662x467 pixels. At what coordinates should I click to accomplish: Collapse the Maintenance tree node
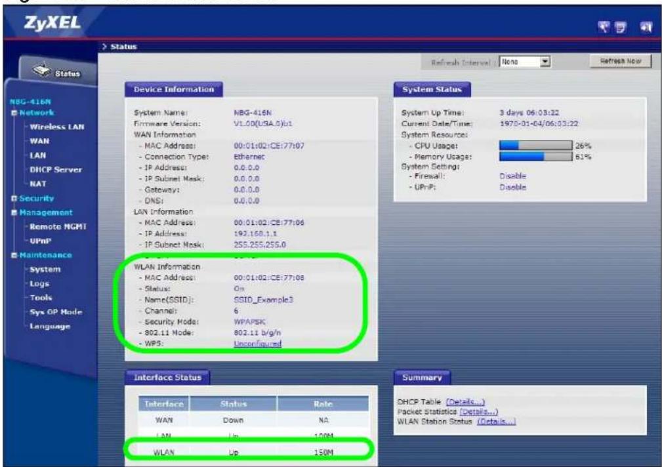(14, 255)
